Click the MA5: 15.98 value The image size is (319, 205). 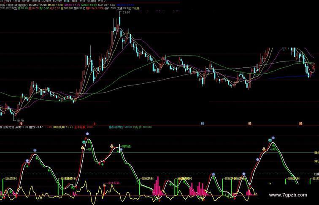tap(39, 5)
